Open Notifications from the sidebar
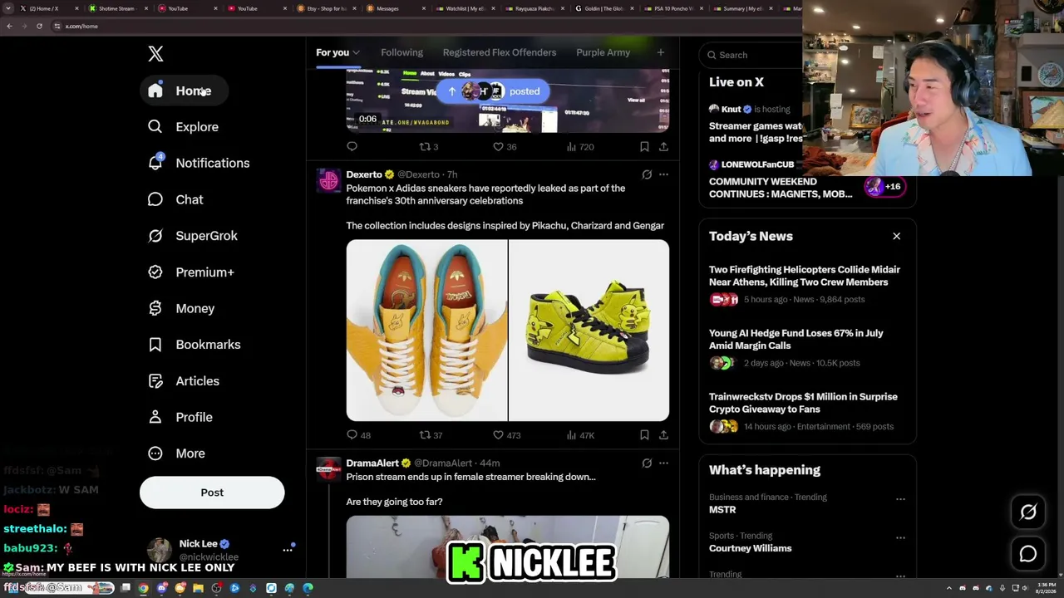Viewport: 1064px width, 598px height. pyautogui.click(x=198, y=163)
